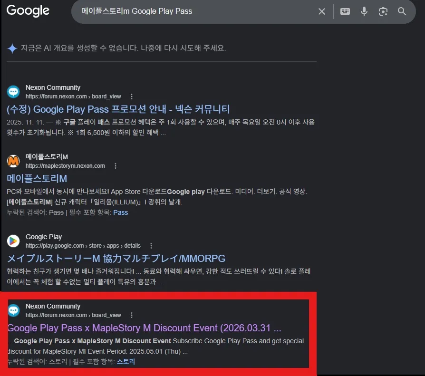This screenshot has width=425, height=376.
Task: Click the Nexon Community name in the last result
Action: (53, 306)
